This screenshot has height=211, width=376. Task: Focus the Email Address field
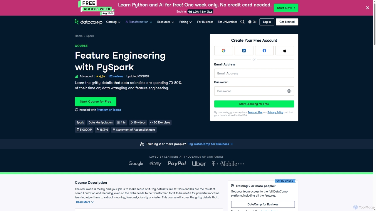(x=254, y=73)
